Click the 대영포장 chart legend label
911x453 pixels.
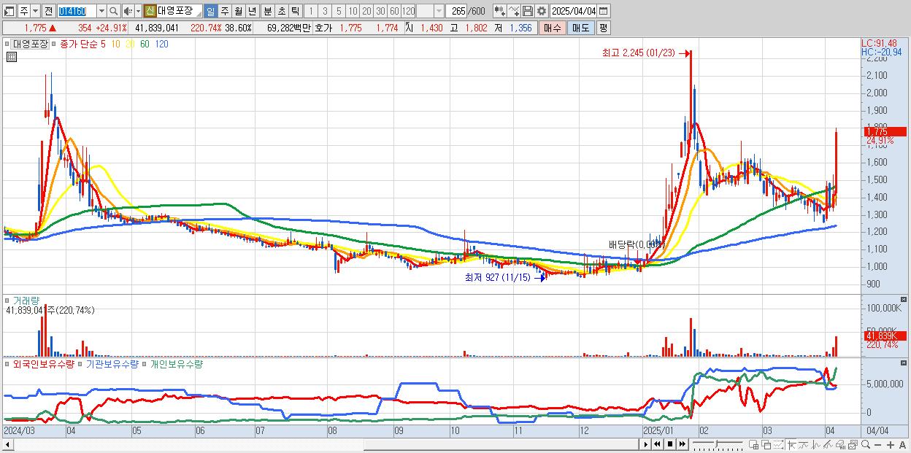(30, 44)
